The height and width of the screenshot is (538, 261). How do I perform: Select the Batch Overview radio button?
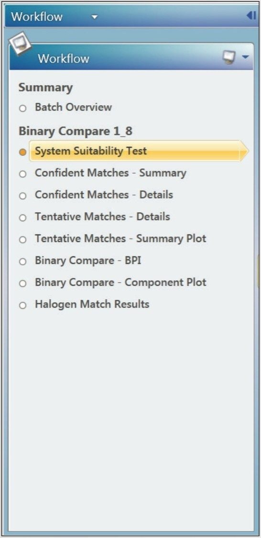[x=22, y=109]
